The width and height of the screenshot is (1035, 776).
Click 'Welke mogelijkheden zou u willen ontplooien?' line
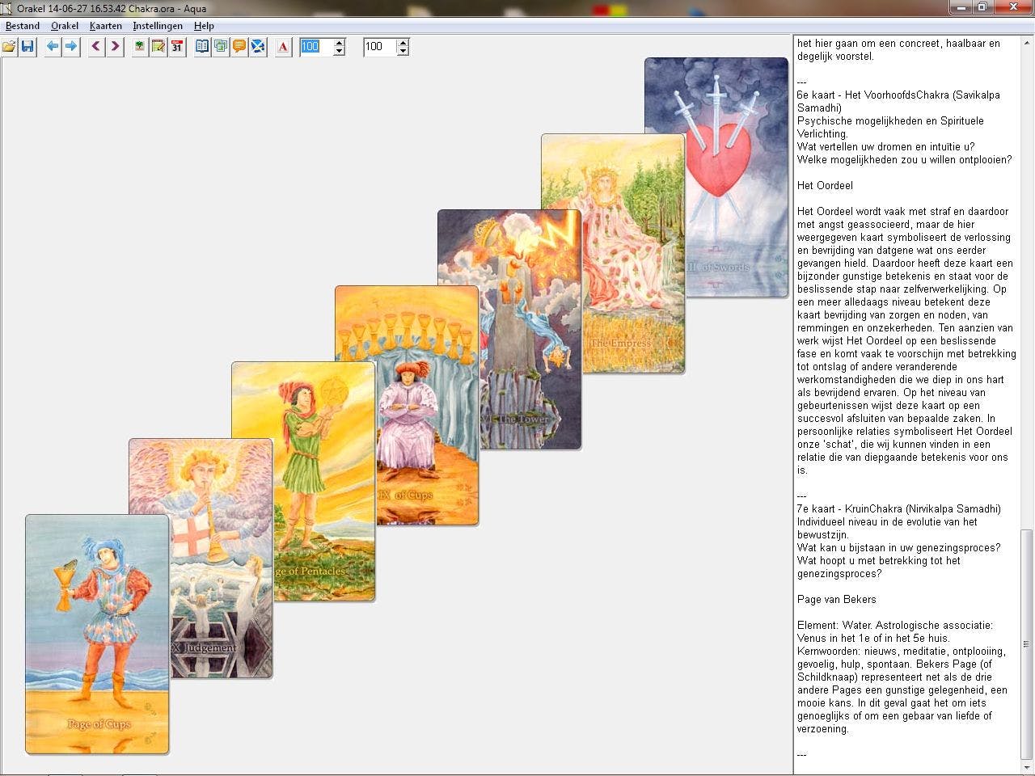(904, 159)
